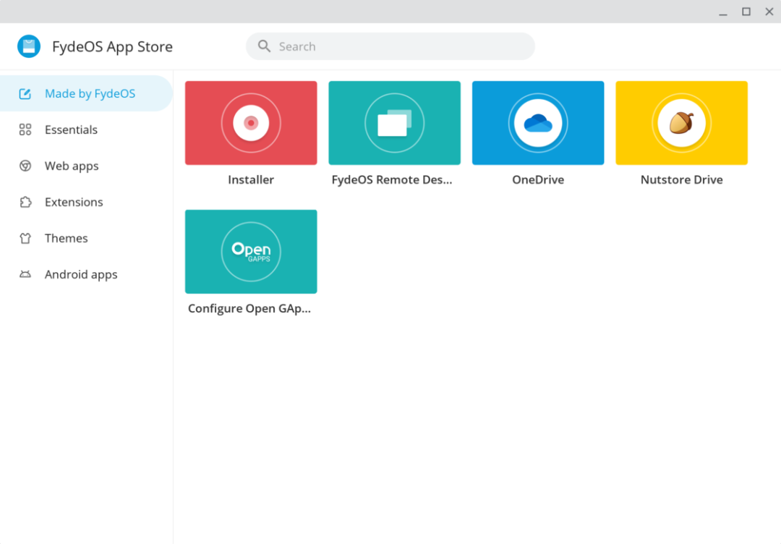Screen dimensions: 781x544
Task: Open the red Installer app tile
Action: [x=251, y=123]
